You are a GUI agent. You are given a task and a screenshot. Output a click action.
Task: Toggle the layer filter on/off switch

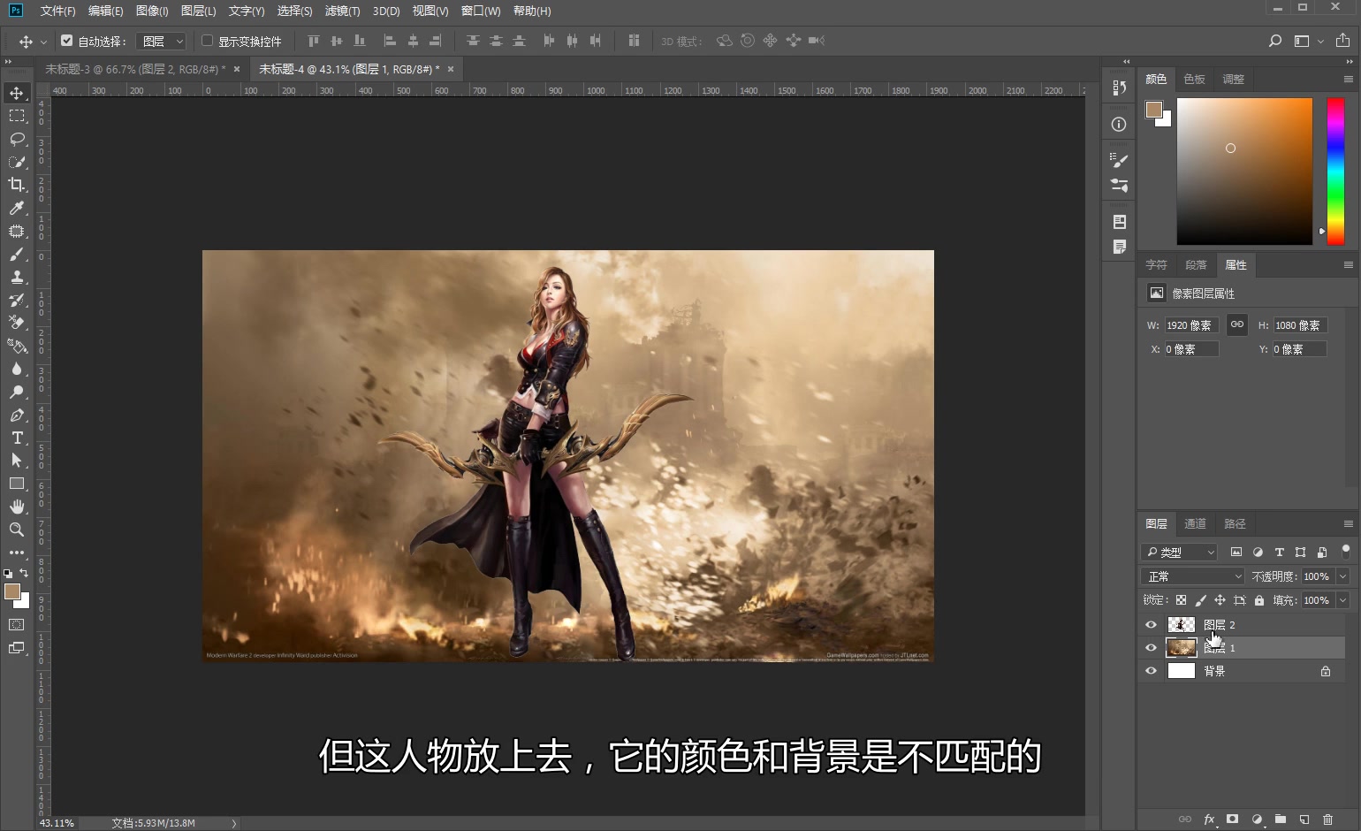tap(1345, 551)
